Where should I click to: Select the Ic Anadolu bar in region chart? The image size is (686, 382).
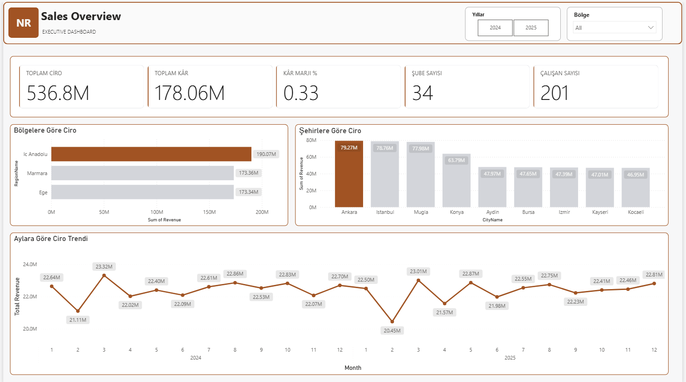pos(151,154)
